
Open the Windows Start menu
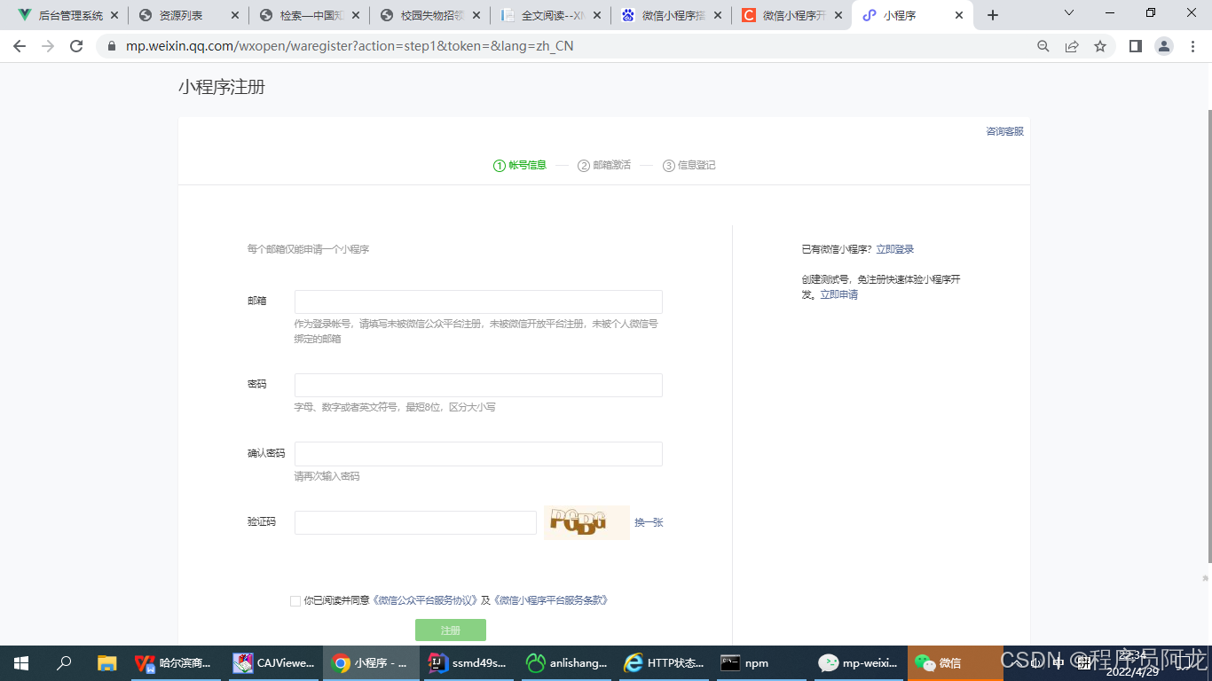coord(21,663)
